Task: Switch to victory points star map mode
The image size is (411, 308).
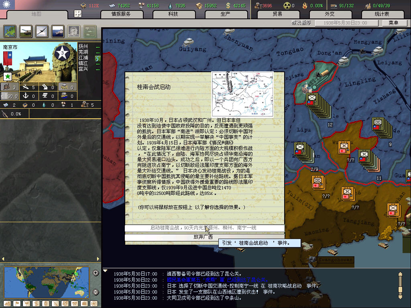Action: (x=94, y=304)
